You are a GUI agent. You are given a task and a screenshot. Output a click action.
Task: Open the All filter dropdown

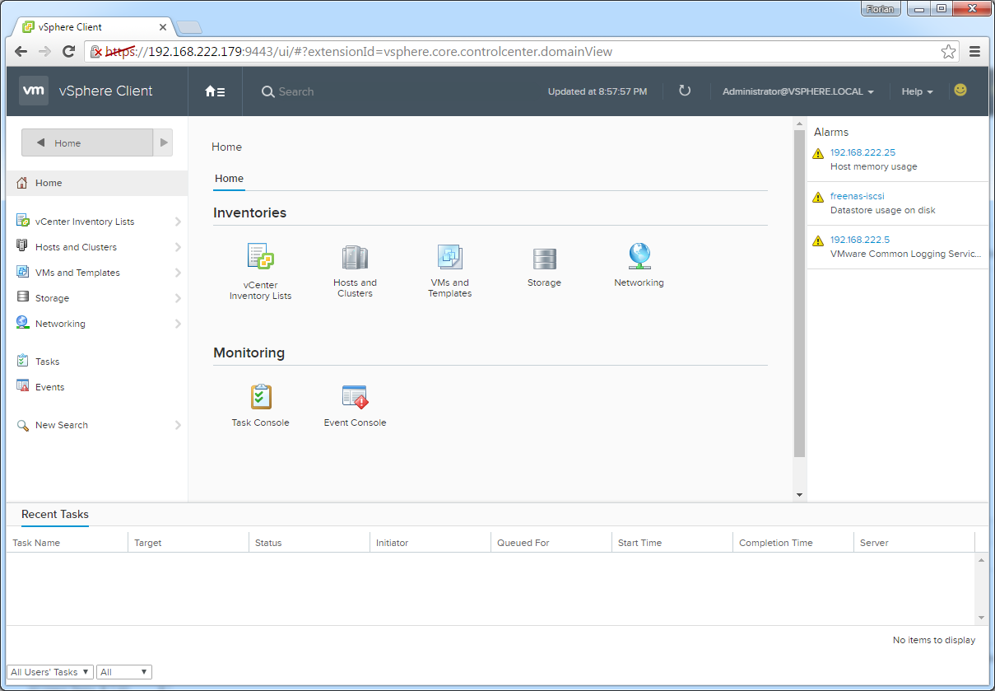point(124,672)
